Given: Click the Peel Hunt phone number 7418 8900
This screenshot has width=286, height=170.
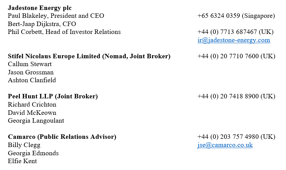Looking at the screenshot, I should coord(236,96).
